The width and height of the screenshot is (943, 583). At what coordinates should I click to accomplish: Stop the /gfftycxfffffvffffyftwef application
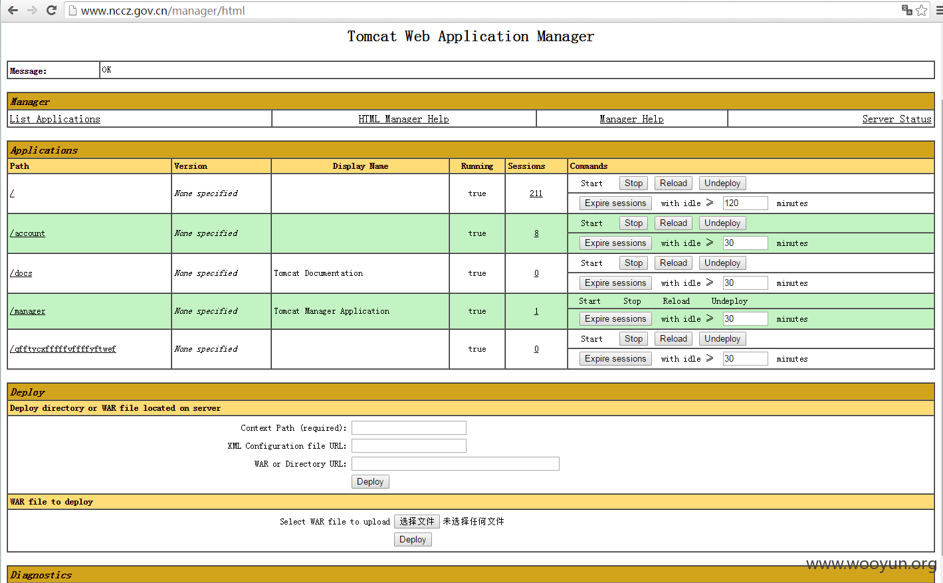pyautogui.click(x=633, y=339)
